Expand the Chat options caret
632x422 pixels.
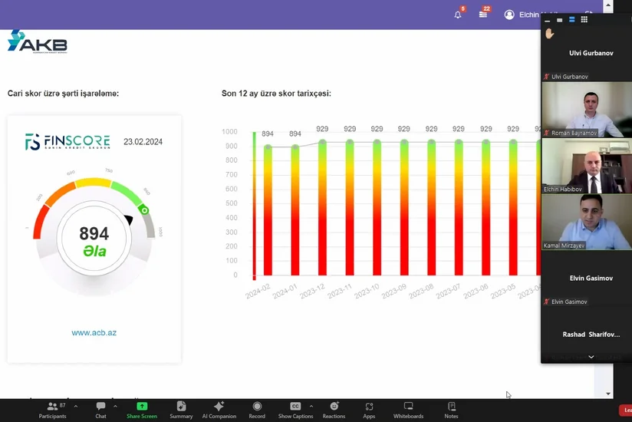[x=115, y=407]
